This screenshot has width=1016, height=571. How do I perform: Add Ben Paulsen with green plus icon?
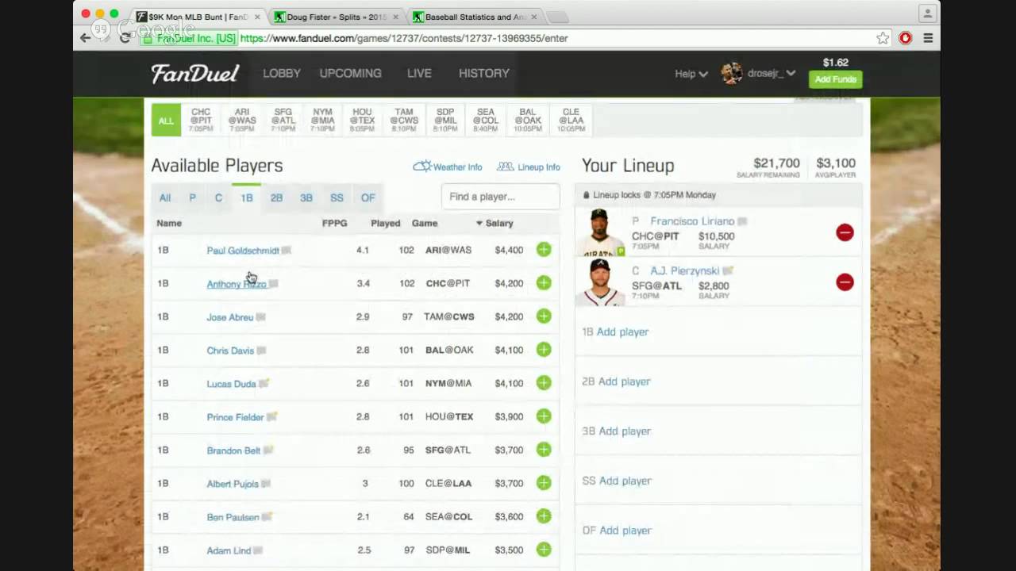coord(544,516)
